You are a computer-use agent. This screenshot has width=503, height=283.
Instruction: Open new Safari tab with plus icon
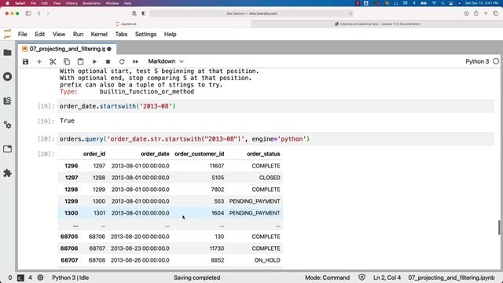(x=486, y=13)
